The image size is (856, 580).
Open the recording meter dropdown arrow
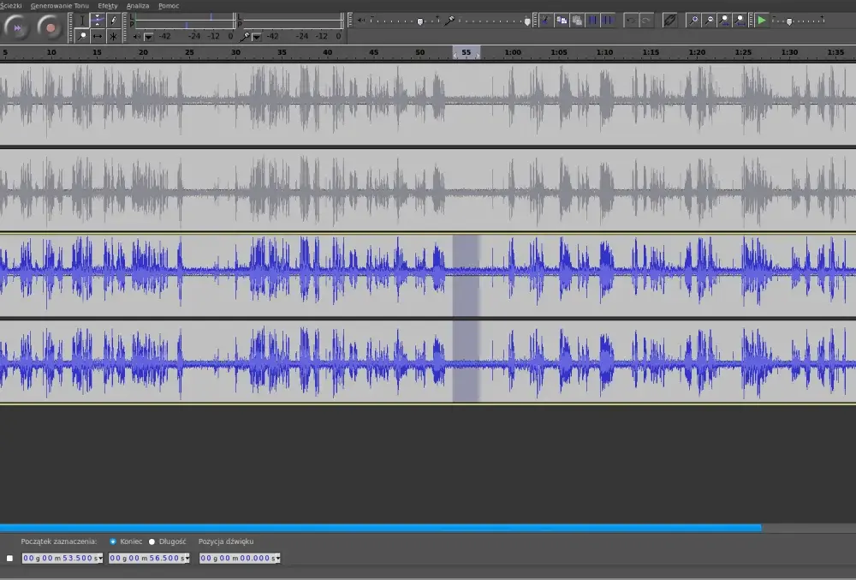pyautogui.click(x=256, y=37)
